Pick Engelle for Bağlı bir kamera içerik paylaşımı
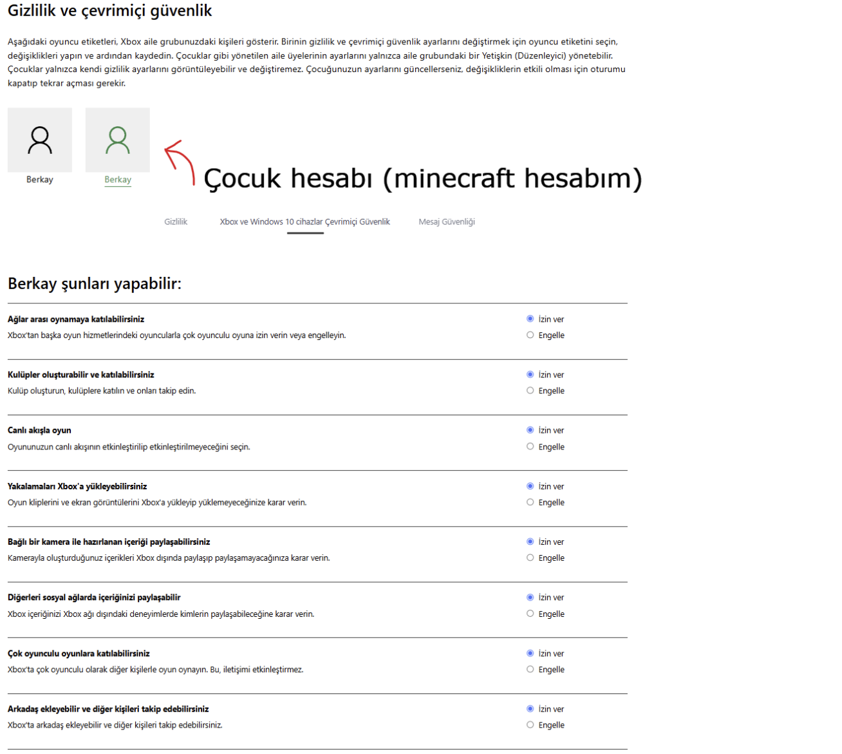This screenshot has width=842, height=754. [x=530, y=558]
